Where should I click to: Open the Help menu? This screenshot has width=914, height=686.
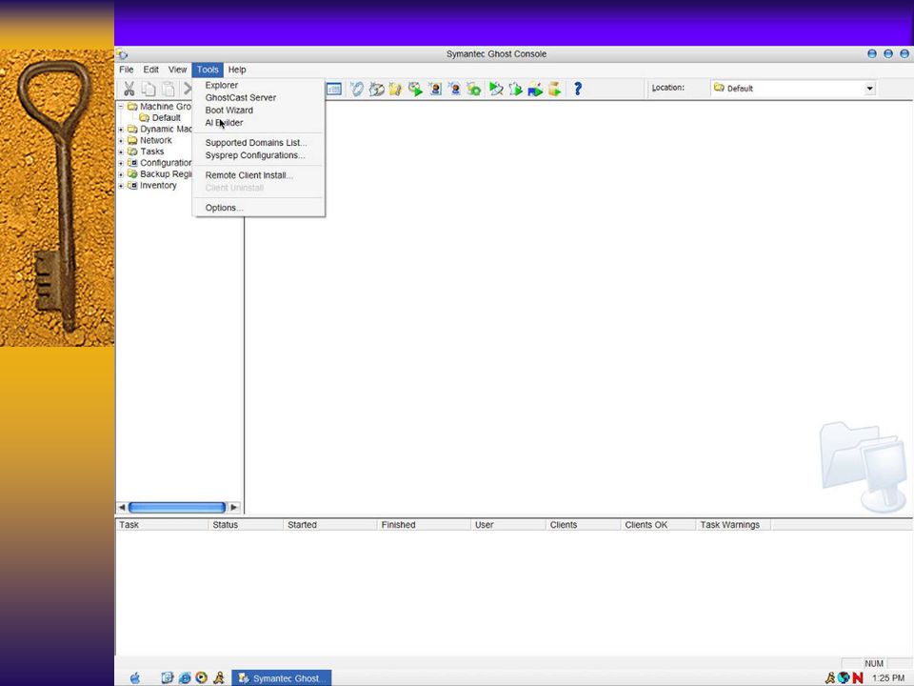[x=237, y=70]
